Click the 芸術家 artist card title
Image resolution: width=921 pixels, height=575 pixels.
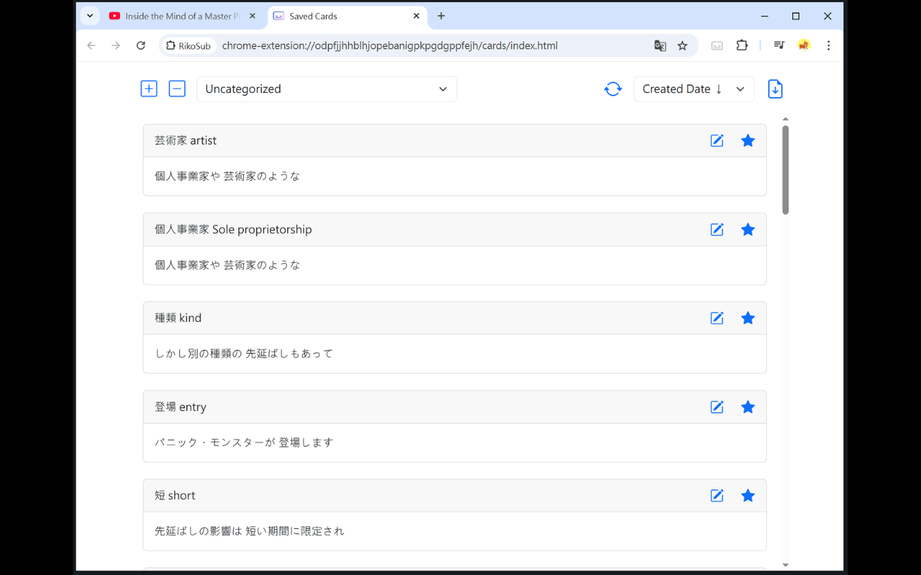tap(186, 141)
